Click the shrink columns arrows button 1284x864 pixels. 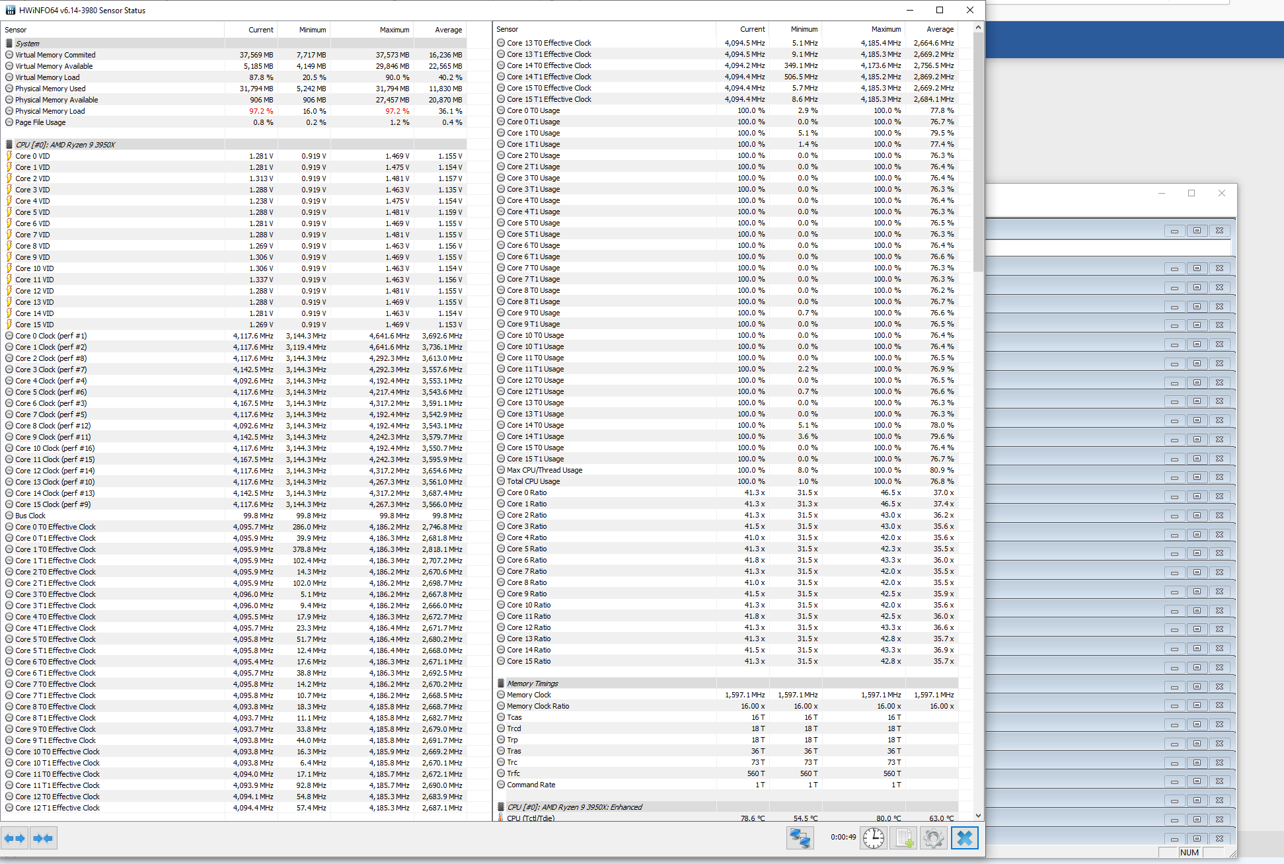[x=43, y=838]
